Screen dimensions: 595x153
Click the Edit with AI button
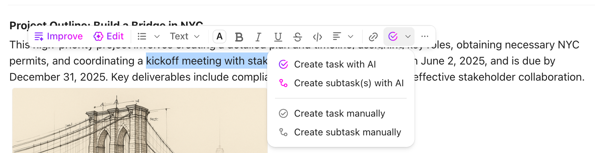tap(109, 36)
